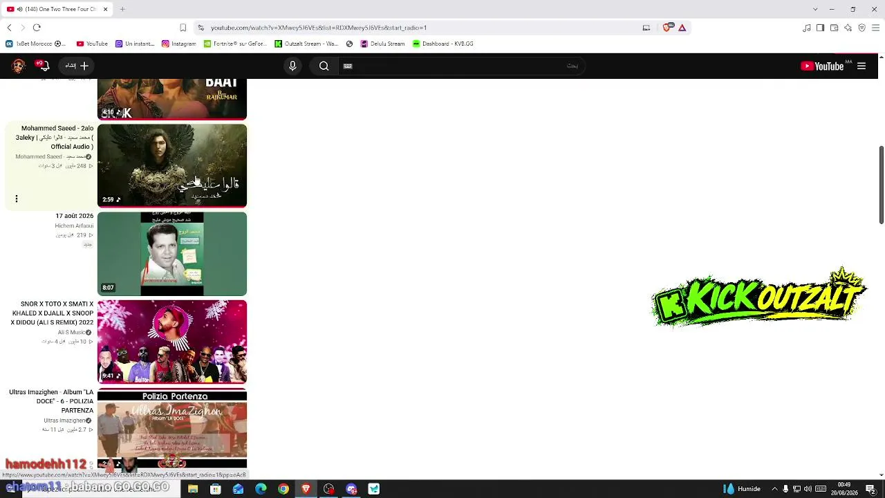885x498 pixels.
Task: Open File Explorer from the taskbar
Action: point(193,489)
